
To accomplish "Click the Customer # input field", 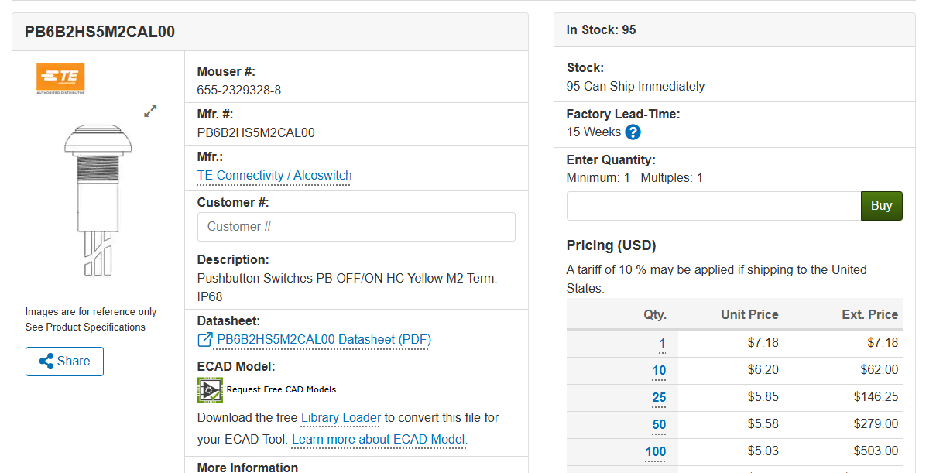I will coord(356,227).
